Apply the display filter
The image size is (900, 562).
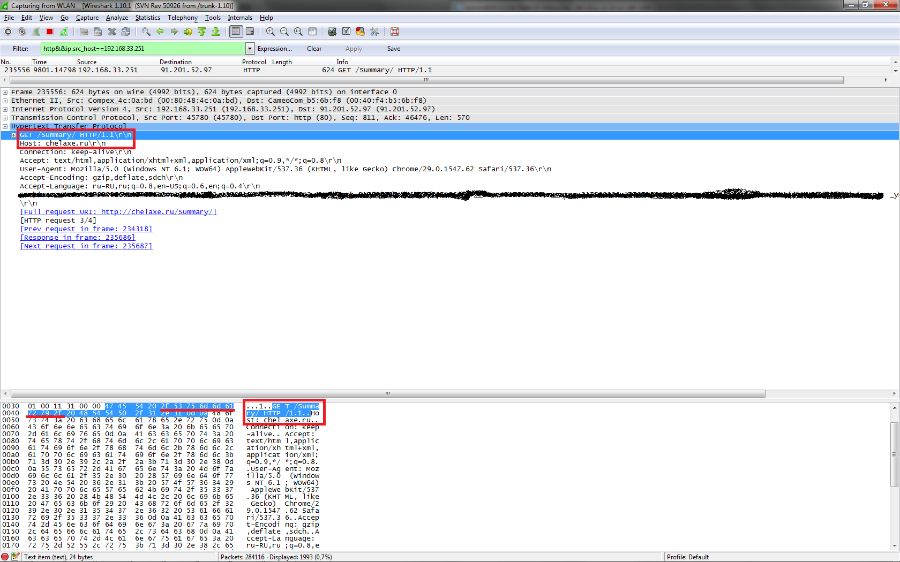coord(354,49)
